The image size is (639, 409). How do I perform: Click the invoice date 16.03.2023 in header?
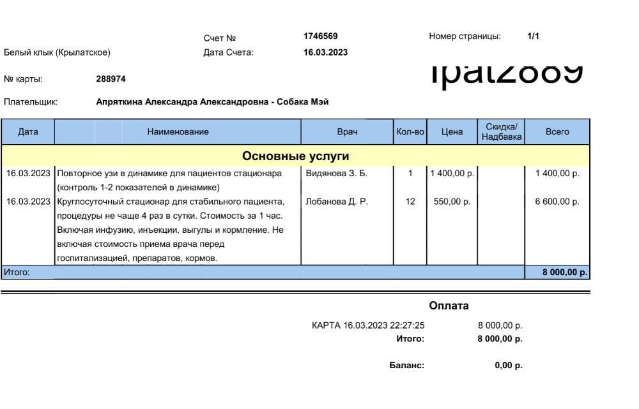[325, 52]
